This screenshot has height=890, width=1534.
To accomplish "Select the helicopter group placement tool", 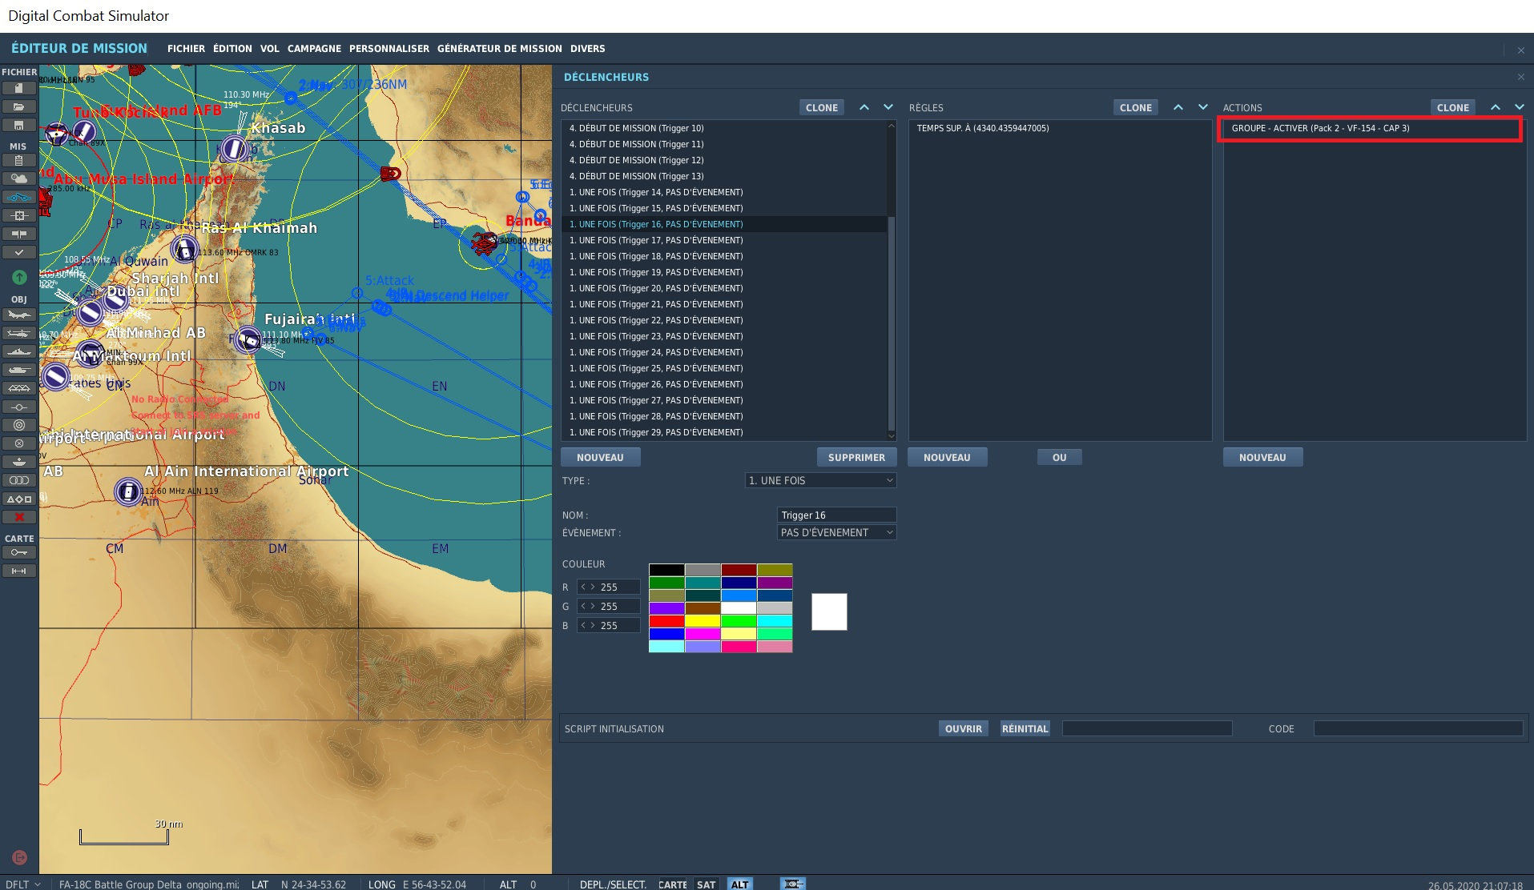I will (x=19, y=333).
